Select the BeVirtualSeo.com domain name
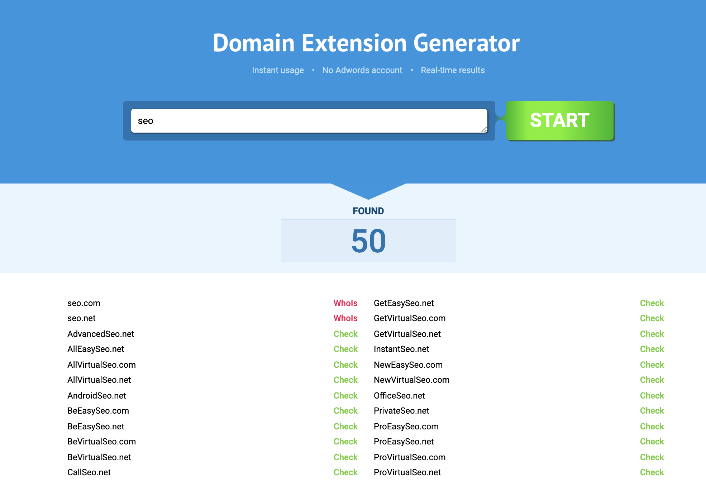This screenshot has width=706, height=481. [x=101, y=442]
